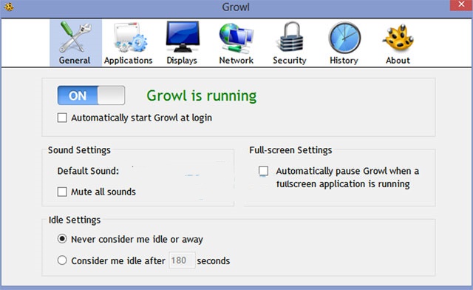Image resolution: width=473 pixels, height=290 pixels.
Task: Close the Growl window
Action: pyautogui.click(x=461, y=5)
